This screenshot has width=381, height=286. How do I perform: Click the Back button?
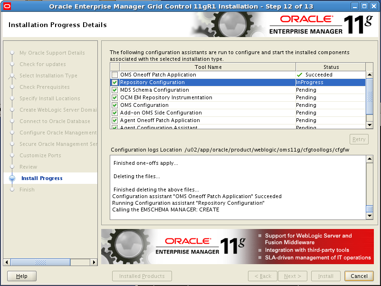click(263, 276)
